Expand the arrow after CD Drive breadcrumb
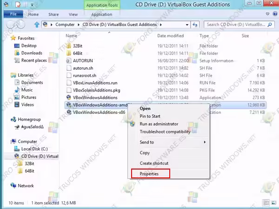The height and width of the screenshot is (209, 279). coord(161,25)
